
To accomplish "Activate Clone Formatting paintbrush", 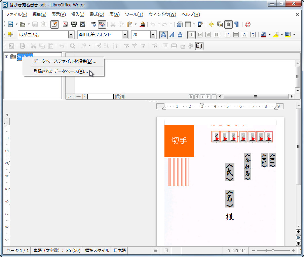I will 143,24.
